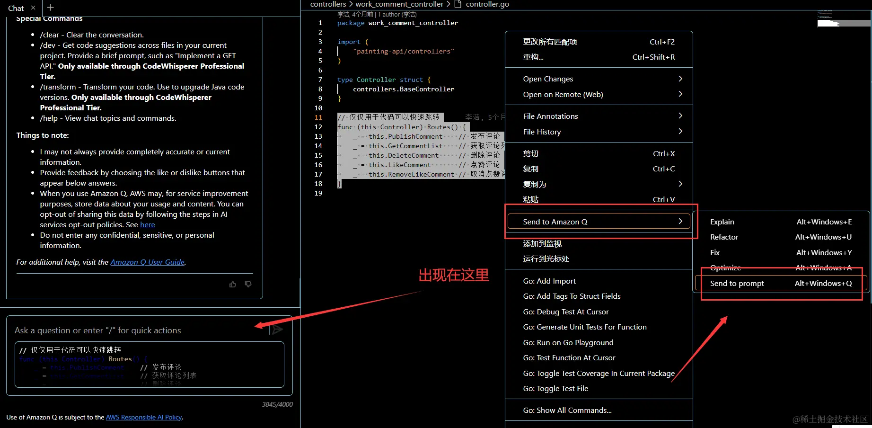
Task: Open the AWS Responsible AI Policy link
Action: click(x=144, y=417)
